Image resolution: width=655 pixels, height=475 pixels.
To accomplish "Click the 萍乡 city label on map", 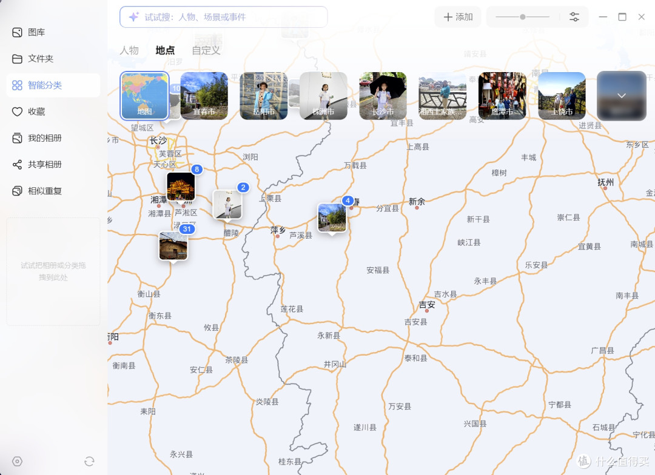I will [x=278, y=230].
